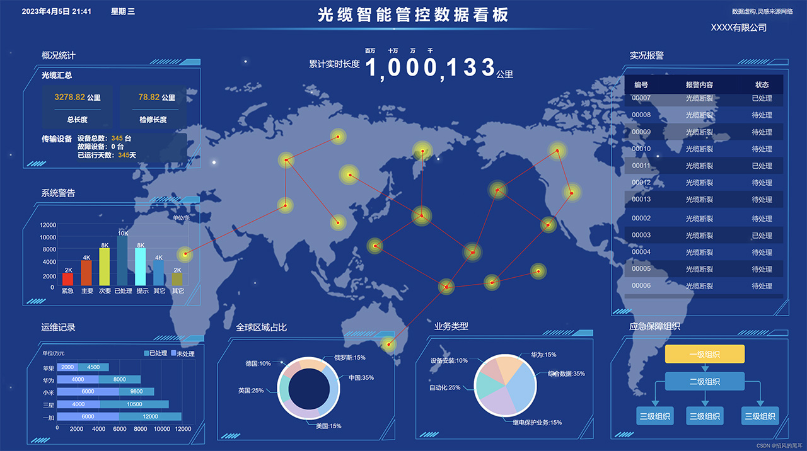Screen dimensions: 807x451
Task: Select the 二级组织 box in org chart
Action: point(704,381)
